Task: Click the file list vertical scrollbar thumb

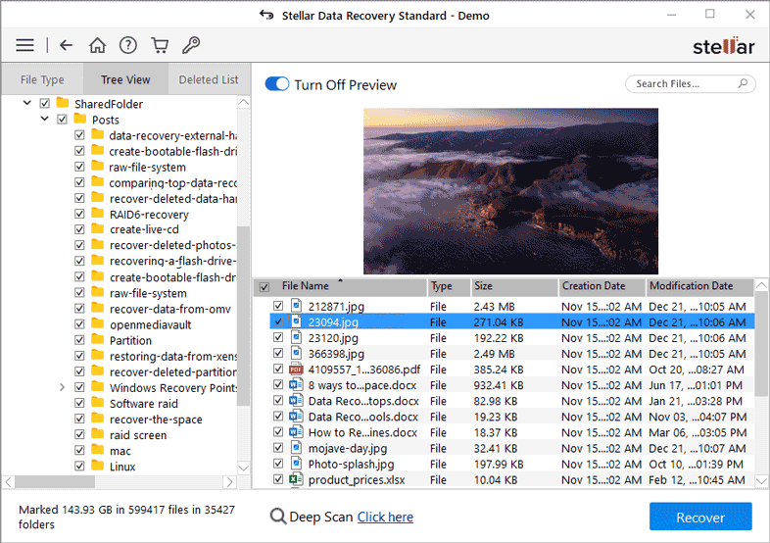Action: pos(761,343)
